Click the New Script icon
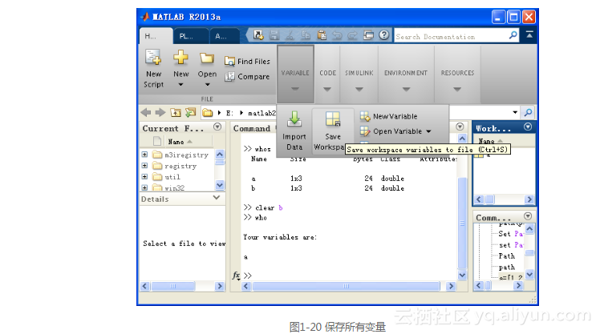 [153, 58]
